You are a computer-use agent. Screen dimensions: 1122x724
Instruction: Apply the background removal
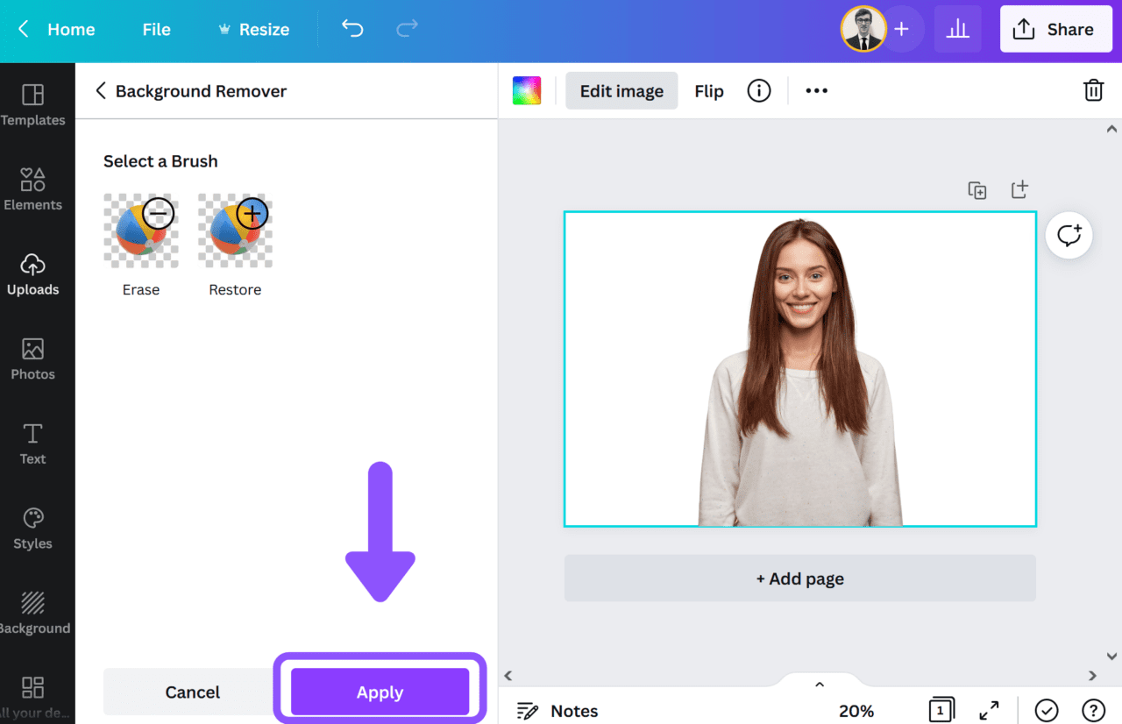(380, 692)
